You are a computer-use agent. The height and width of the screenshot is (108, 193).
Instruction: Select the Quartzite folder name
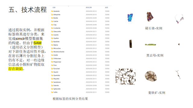point(57,75)
